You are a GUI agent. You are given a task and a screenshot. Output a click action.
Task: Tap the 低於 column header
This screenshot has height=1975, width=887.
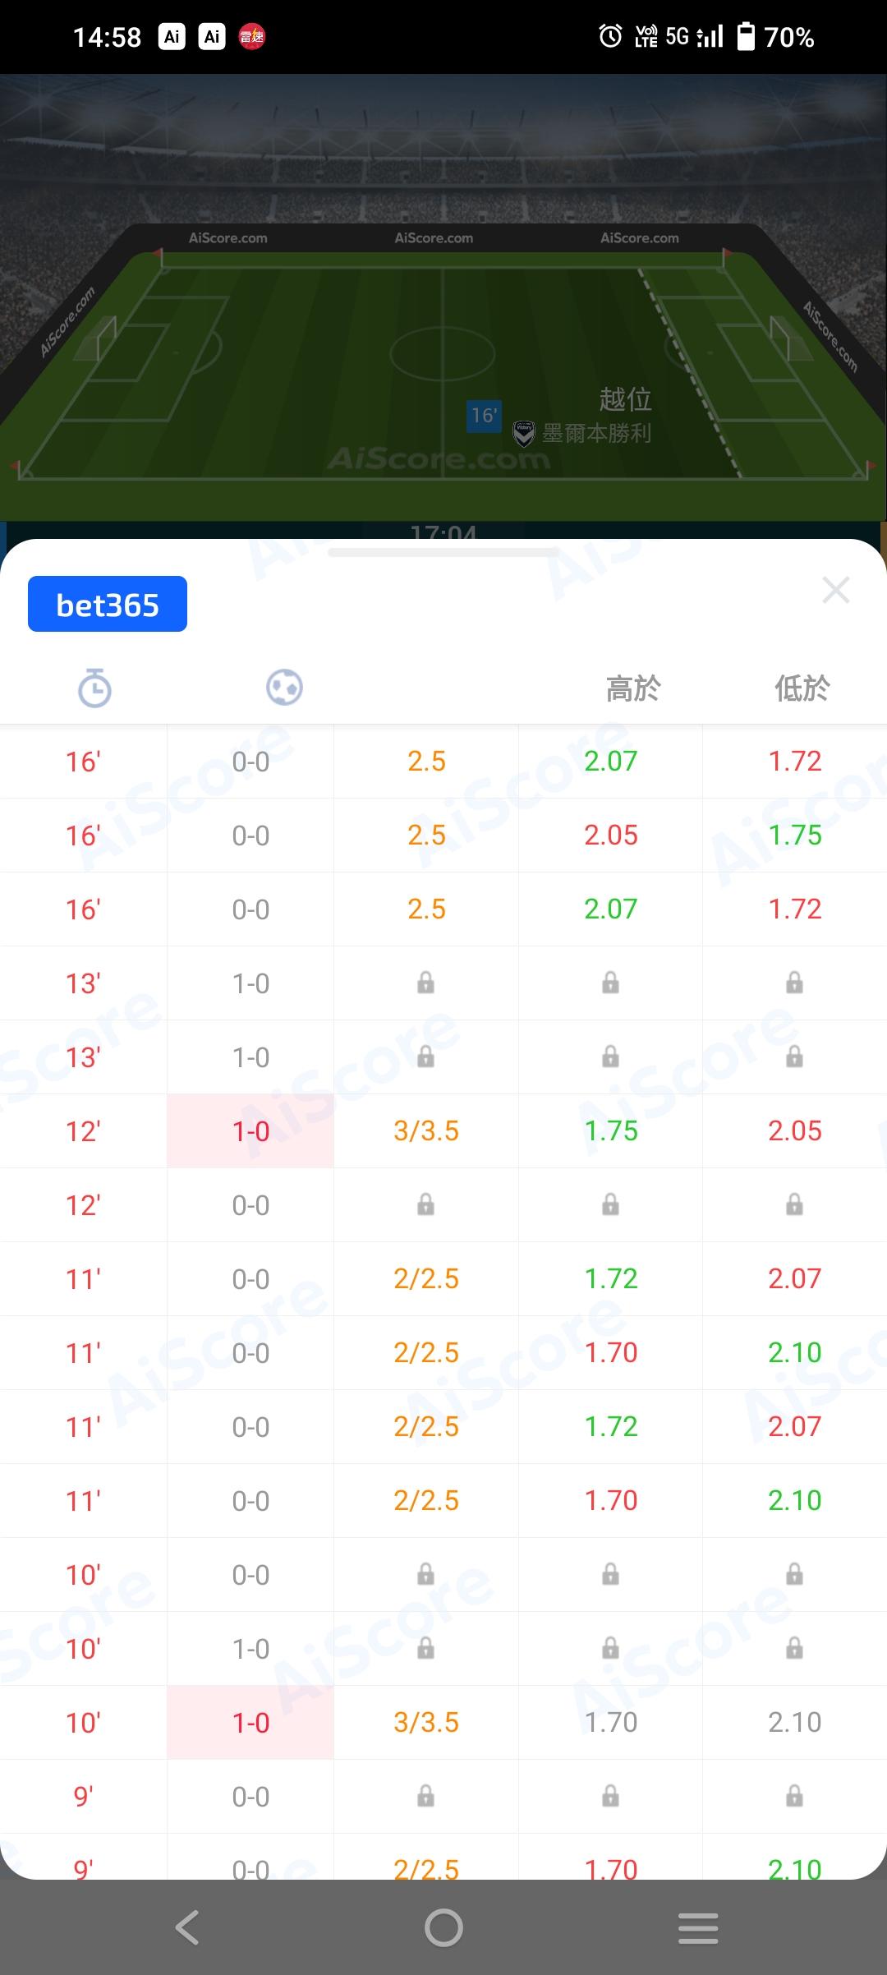(x=802, y=688)
